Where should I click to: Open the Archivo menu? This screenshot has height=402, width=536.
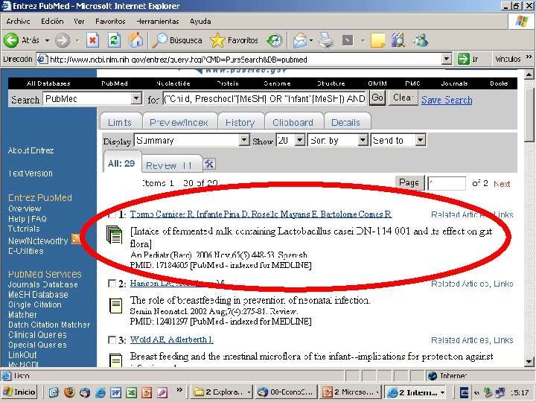pyautogui.click(x=18, y=21)
